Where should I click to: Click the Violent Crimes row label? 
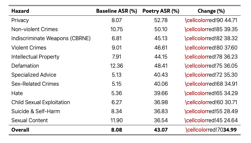click(29, 48)
